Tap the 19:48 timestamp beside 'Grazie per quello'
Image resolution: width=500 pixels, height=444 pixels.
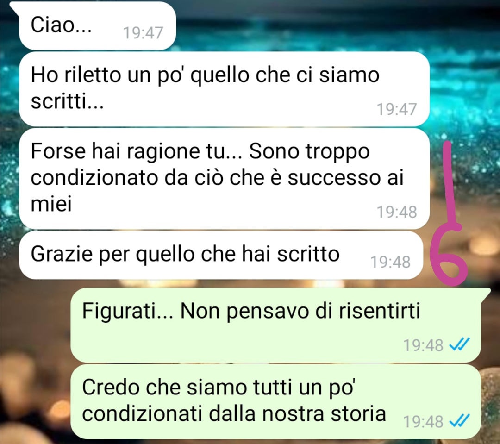391,262
